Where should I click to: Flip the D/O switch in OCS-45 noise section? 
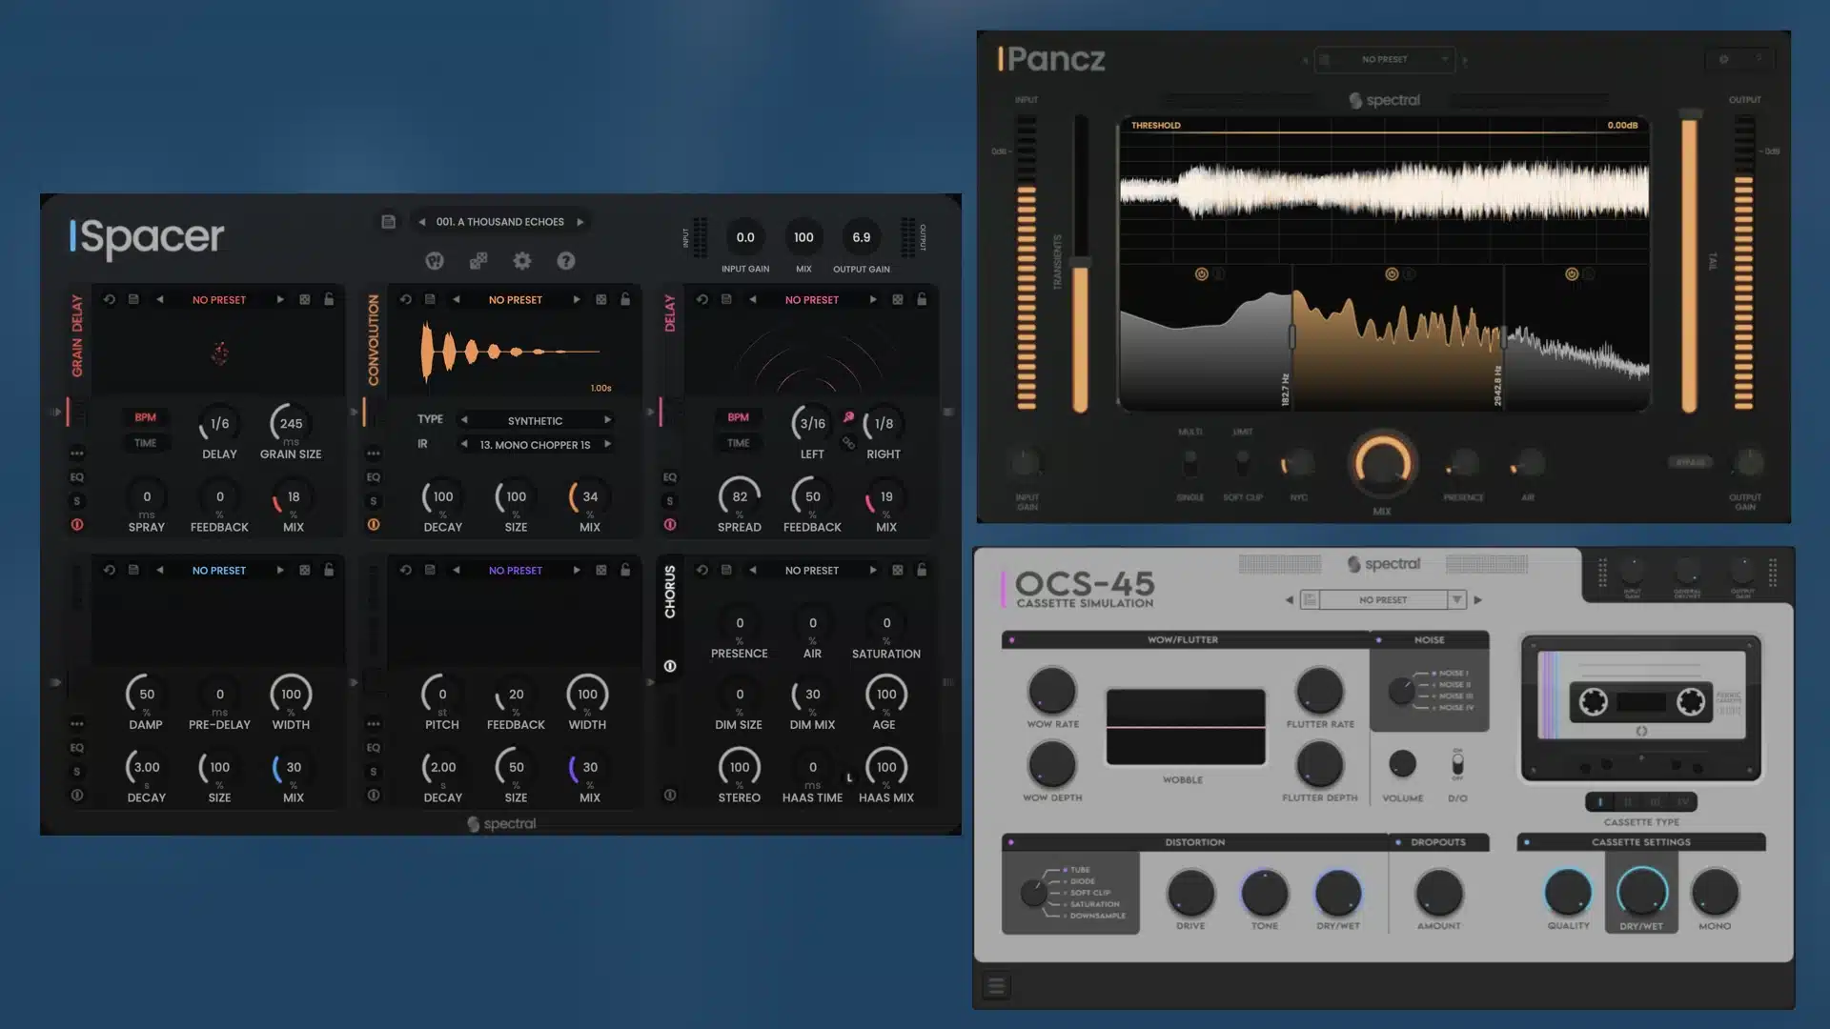[1457, 764]
